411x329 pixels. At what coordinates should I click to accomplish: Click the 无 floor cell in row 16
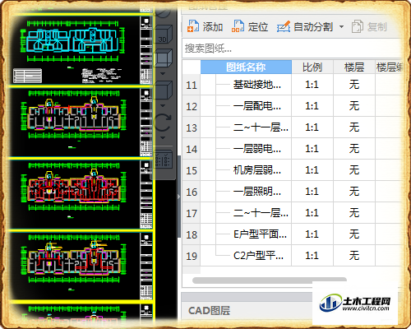(x=354, y=192)
